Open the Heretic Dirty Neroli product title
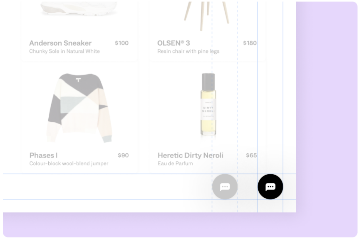361x240 pixels. pos(190,155)
